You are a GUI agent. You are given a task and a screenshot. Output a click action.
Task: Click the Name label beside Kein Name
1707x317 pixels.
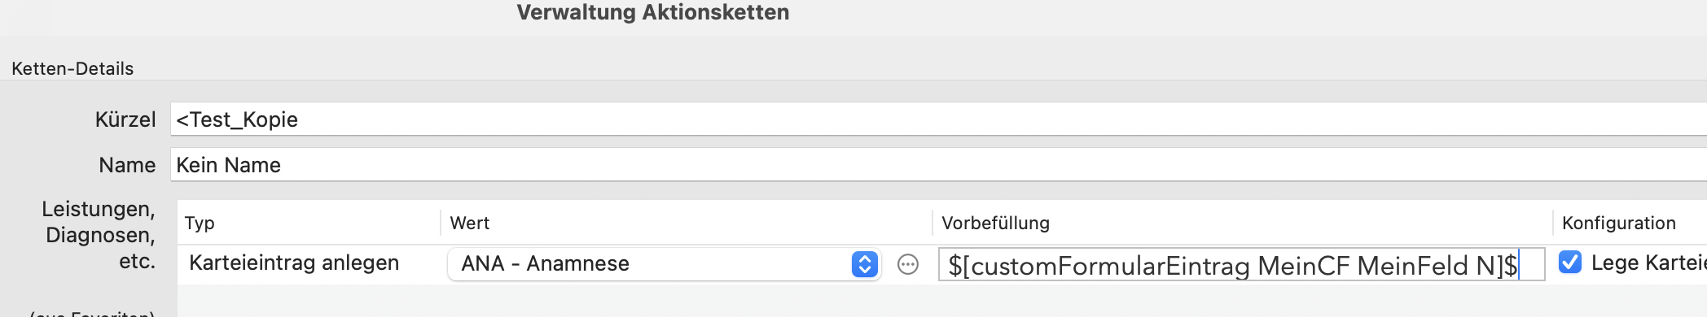(127, 165)
